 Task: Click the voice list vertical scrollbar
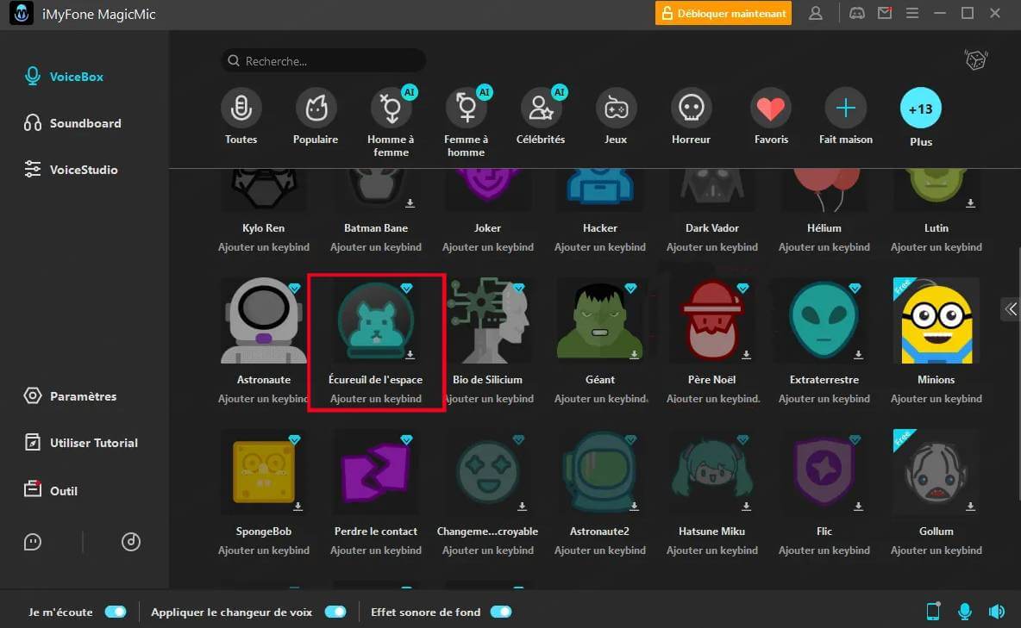pos(1018,374)
